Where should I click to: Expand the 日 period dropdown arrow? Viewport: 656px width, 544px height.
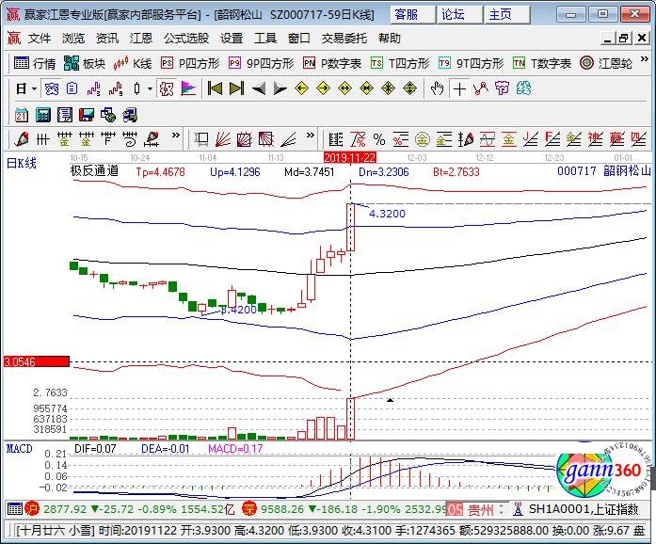34,89
